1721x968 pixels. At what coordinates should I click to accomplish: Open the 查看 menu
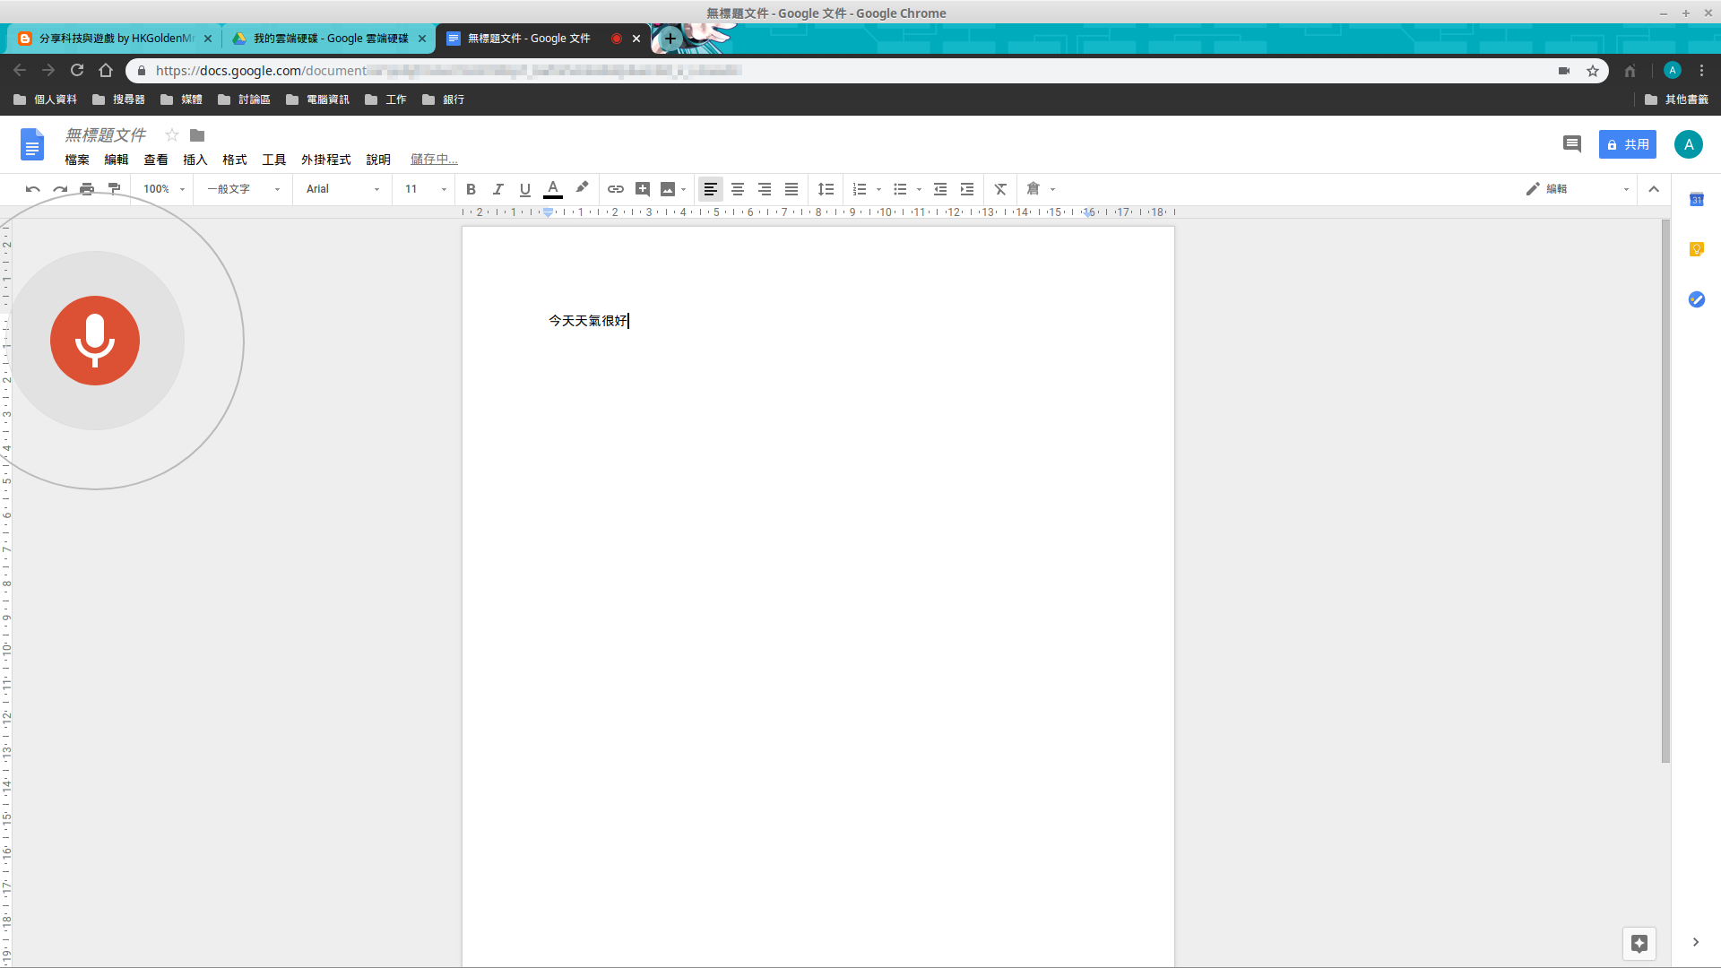pos(156,160)
